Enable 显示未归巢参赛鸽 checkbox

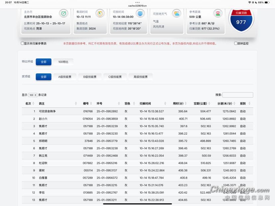23,43
